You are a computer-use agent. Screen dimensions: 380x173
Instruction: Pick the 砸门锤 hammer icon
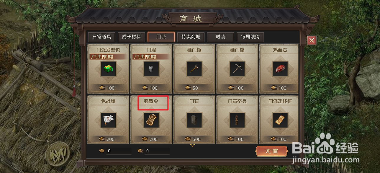(194, 69)
